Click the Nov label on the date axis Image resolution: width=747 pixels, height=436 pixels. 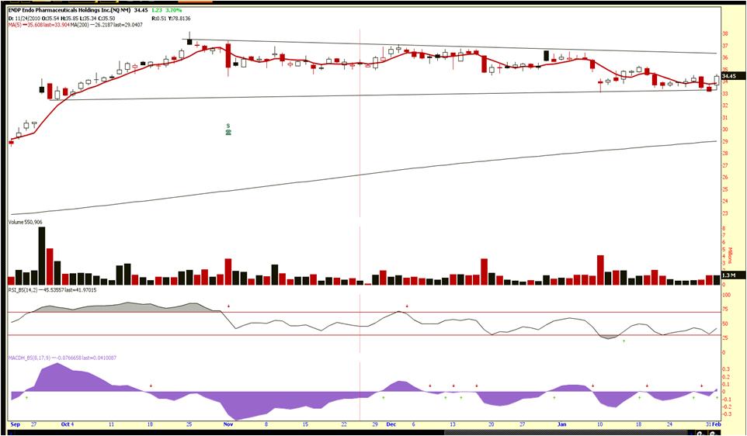click(228, 425)
